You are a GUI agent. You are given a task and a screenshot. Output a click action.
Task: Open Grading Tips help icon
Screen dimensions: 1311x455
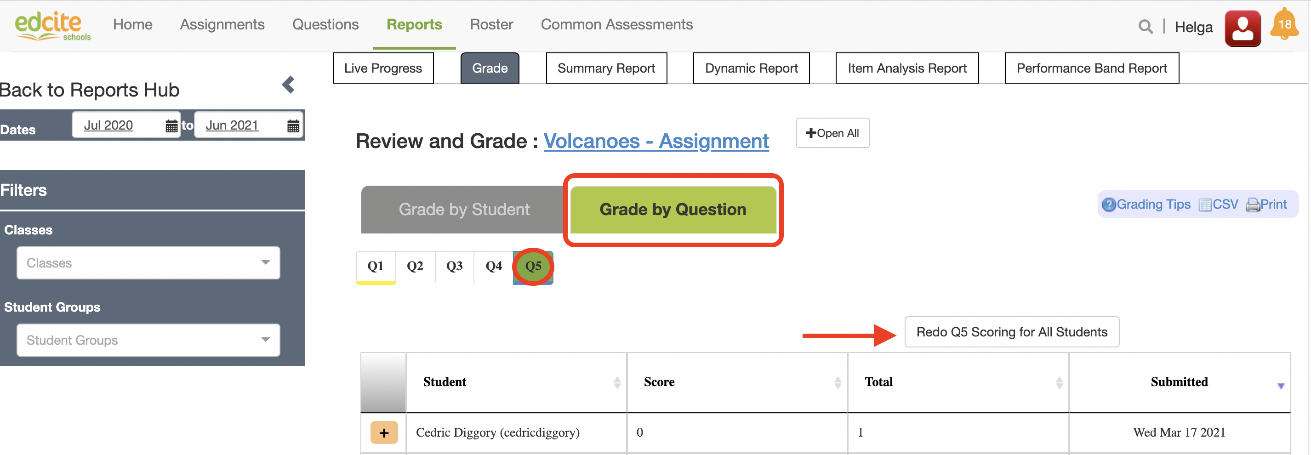click(1110, 204)
